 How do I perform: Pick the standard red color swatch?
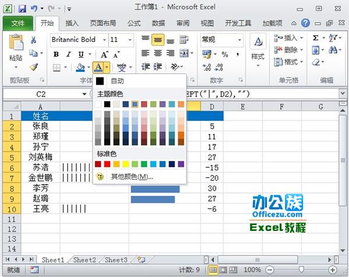click(107, 164)
